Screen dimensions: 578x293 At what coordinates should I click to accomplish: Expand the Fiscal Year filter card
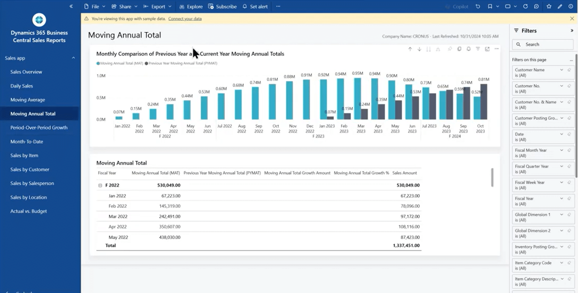pyautogui.click(x=561, y=198)
